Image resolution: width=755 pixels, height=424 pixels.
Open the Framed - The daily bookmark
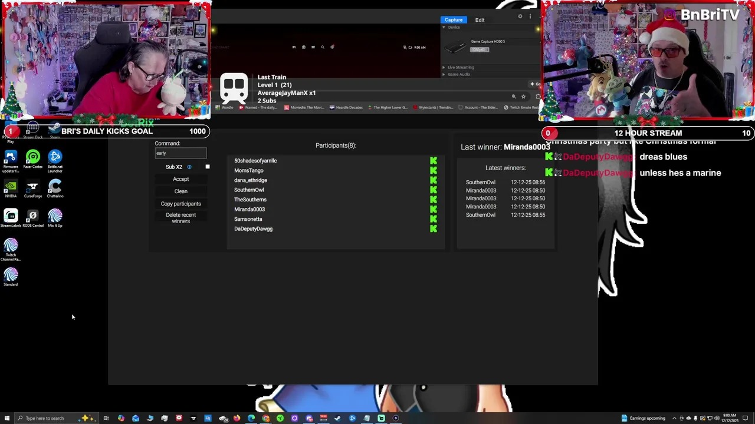[259, 108]
